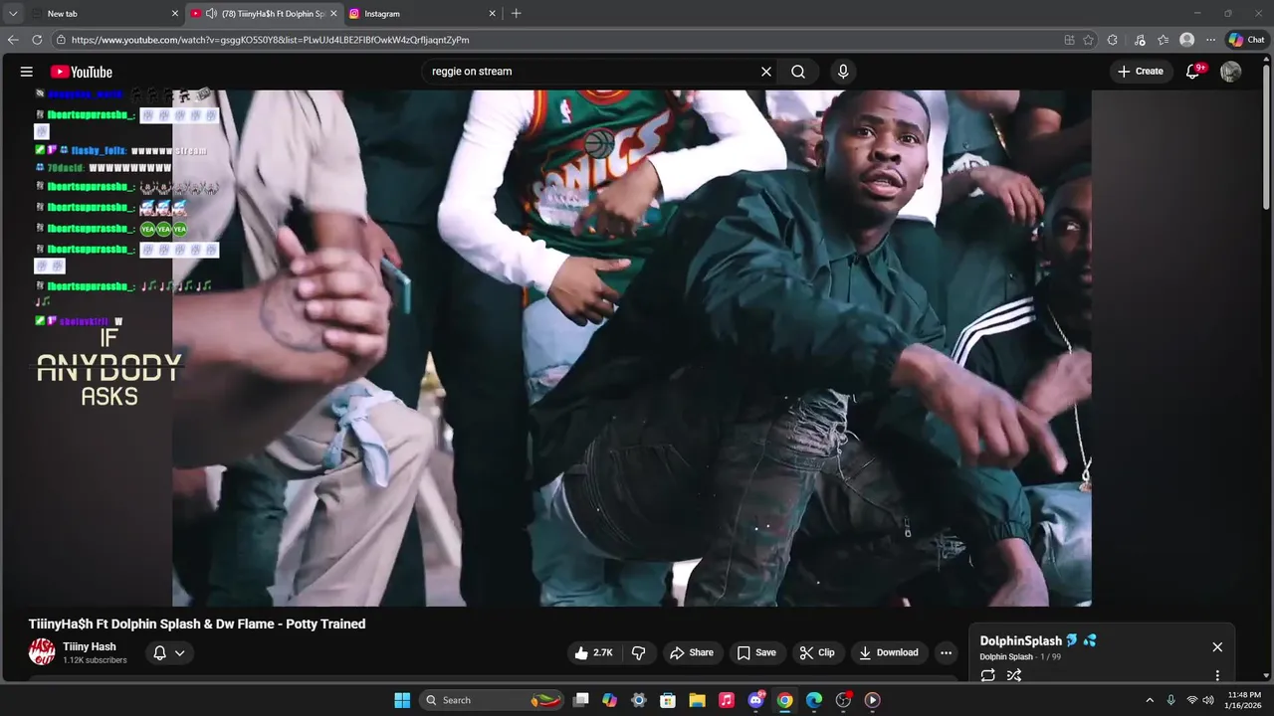Save the video to a playlist
The width and height of the screenshot is (1274, 716).
coord(756,652)
